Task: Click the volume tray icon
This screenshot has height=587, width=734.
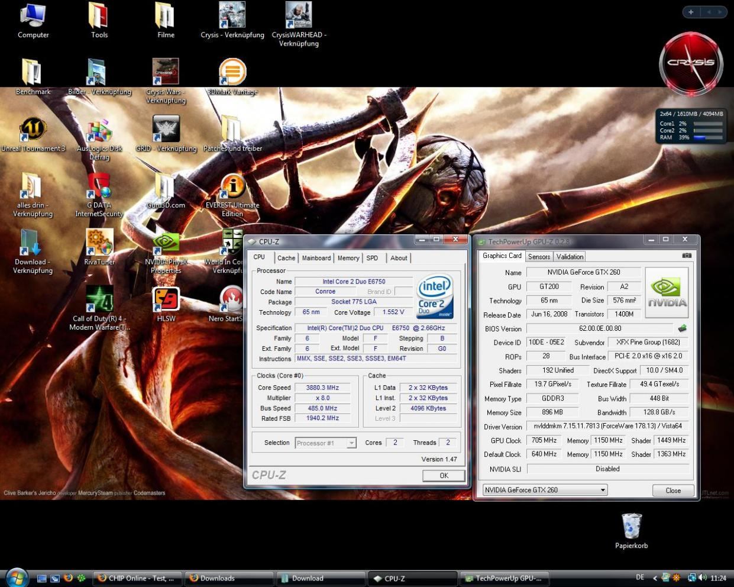Action: click(x=703, y=578)
